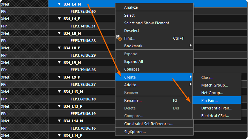Select Differential Pair in the submenu
This screenshot has width=248, height=139.
pyautogui.click(x=217, y=108)
